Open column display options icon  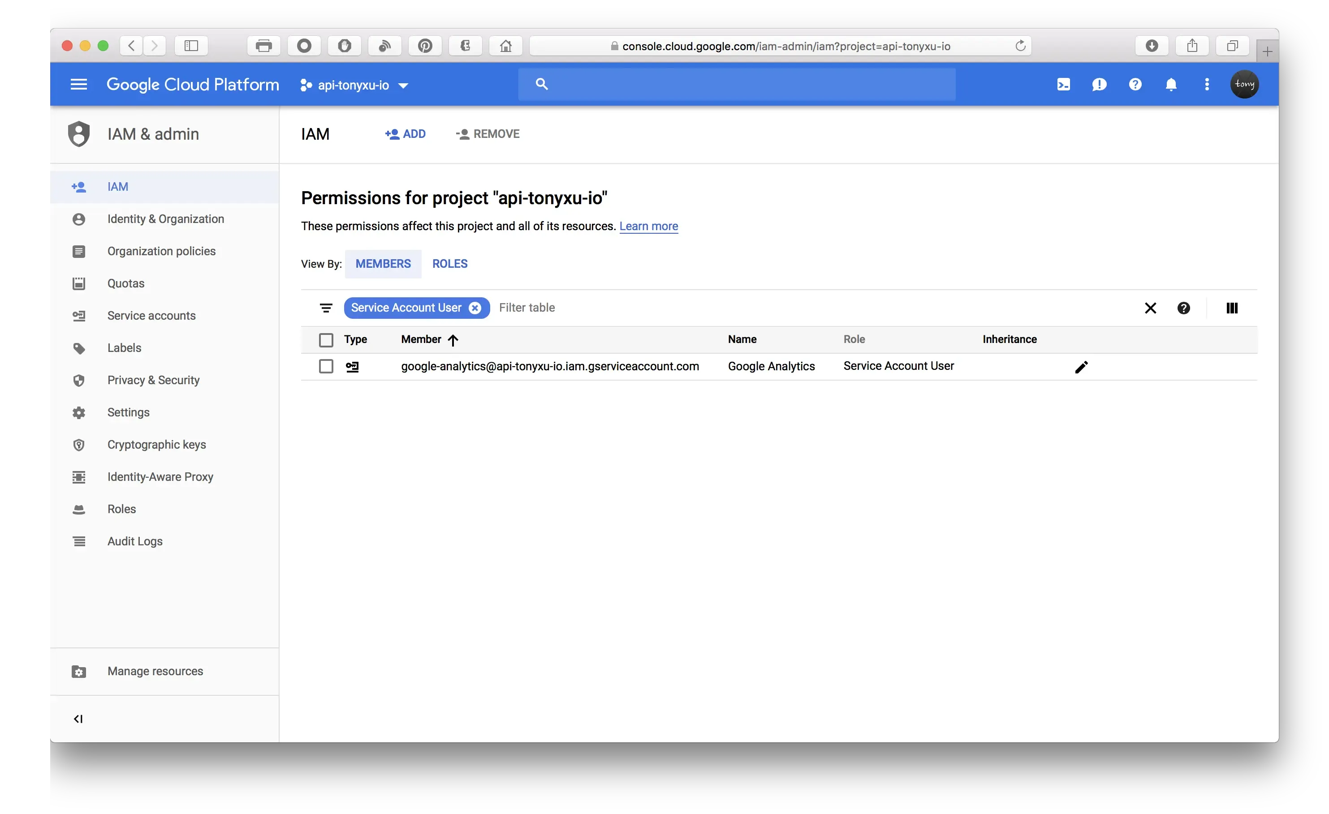(1231, 308)
